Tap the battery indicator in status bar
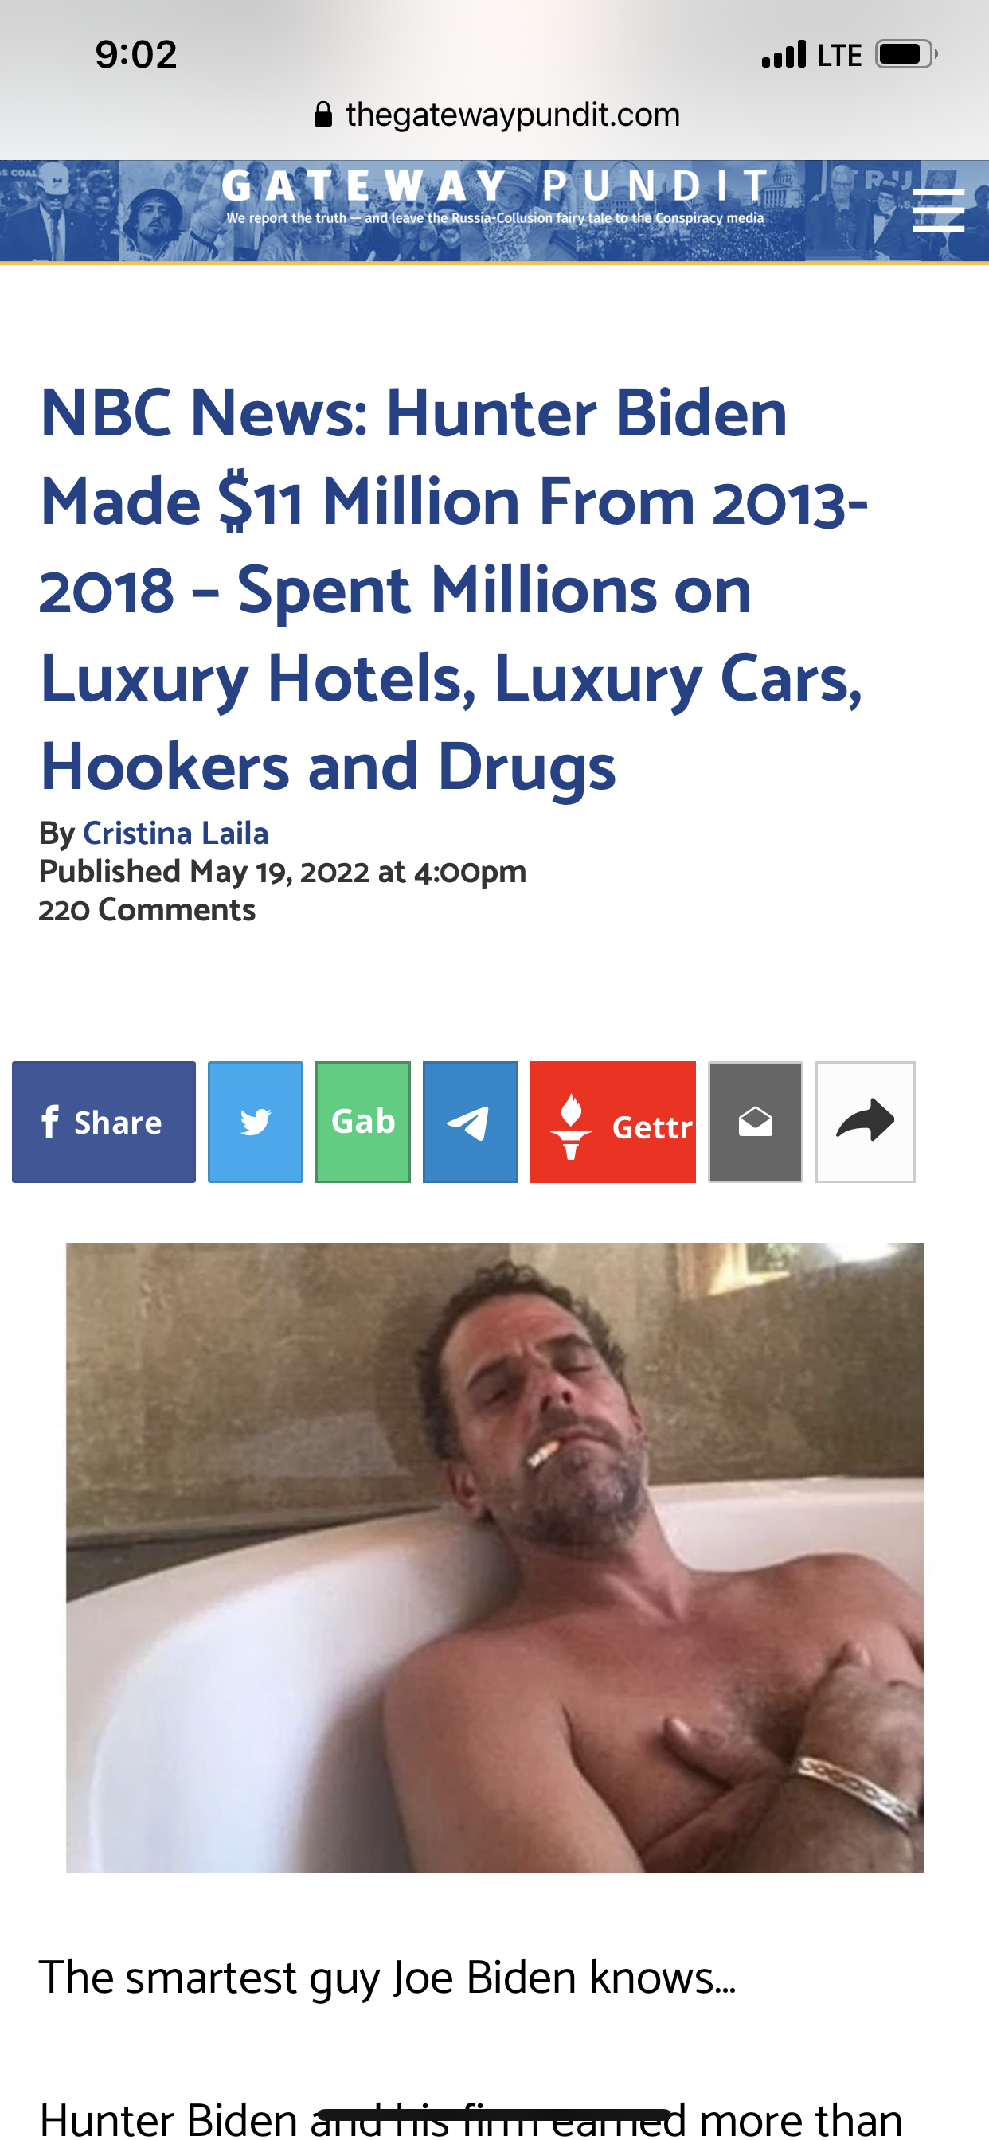989x2140 pixels. pyautogui.click(x=906, y=55)
